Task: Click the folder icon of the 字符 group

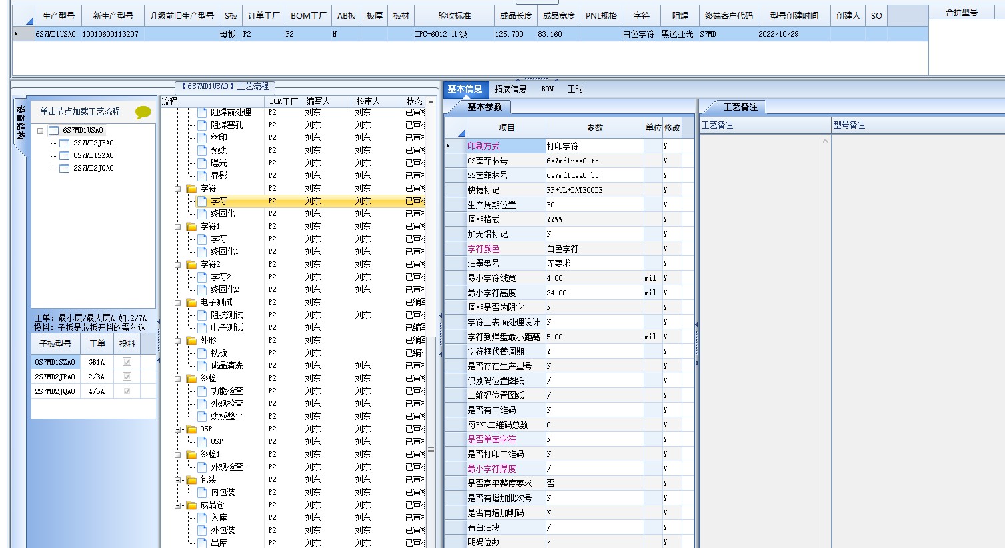Action: pos(191,189)
